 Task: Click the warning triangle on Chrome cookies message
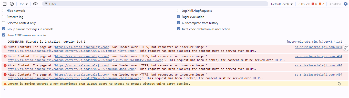coord(5,84)
